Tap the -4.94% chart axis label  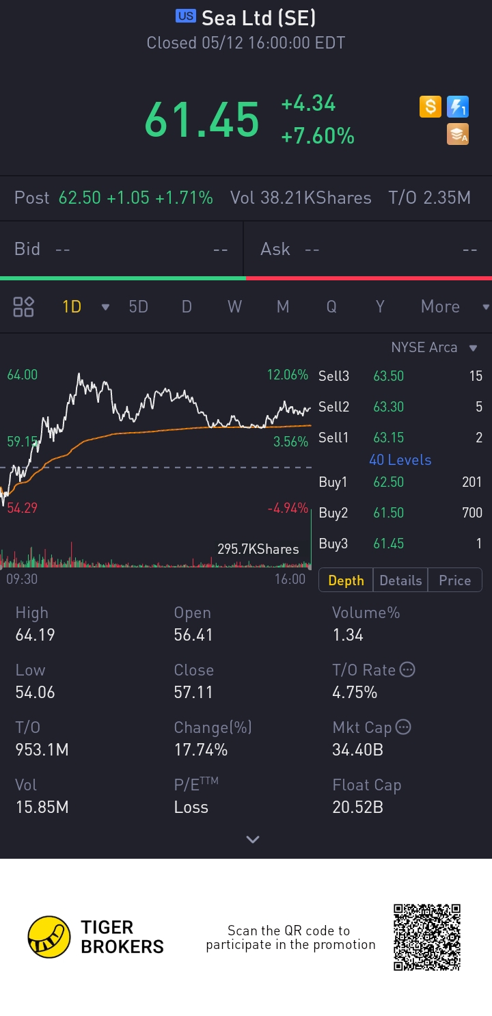(288, 509)
